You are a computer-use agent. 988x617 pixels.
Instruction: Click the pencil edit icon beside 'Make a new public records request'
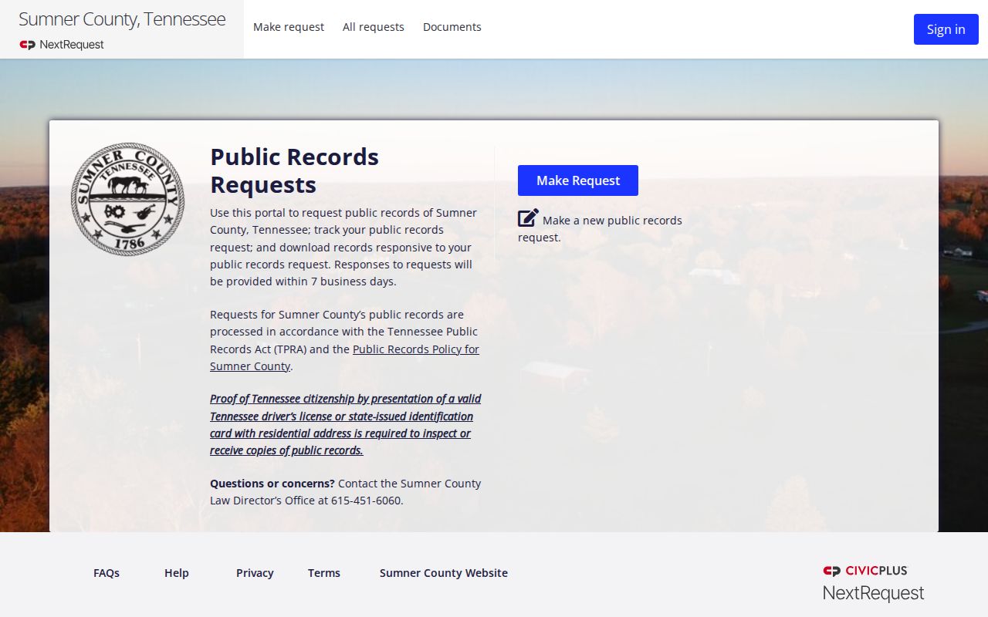tap(528, 218)
